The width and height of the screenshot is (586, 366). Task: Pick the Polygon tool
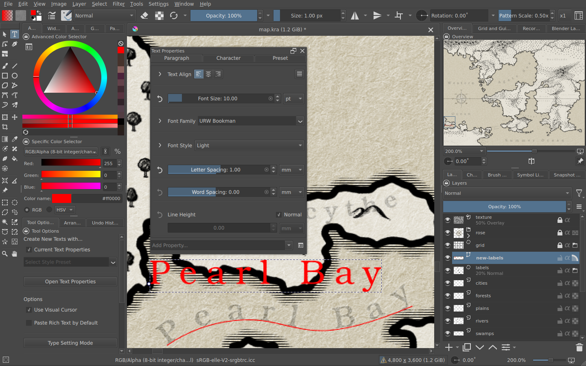tap(5, 85)
